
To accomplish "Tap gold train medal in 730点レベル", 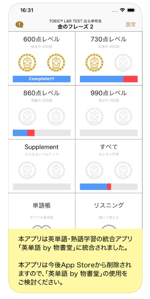I will [x=94, y=62].
